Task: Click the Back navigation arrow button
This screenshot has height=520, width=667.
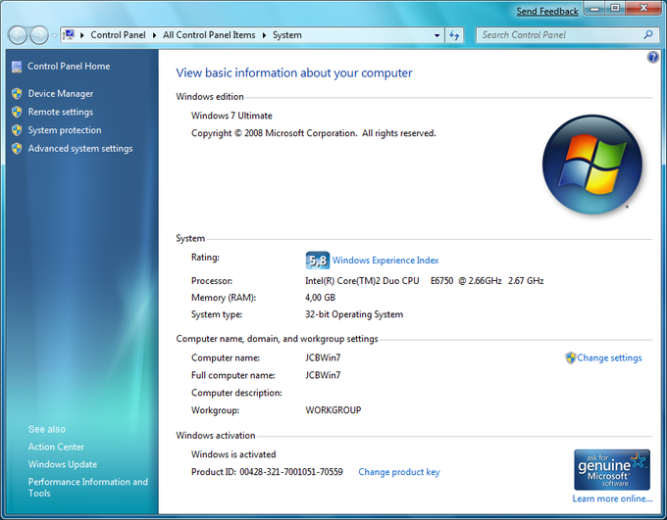Action: pos(18,35)
